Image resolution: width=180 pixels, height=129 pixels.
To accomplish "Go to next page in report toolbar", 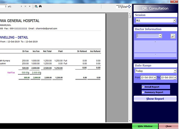I will pos(21,6).
